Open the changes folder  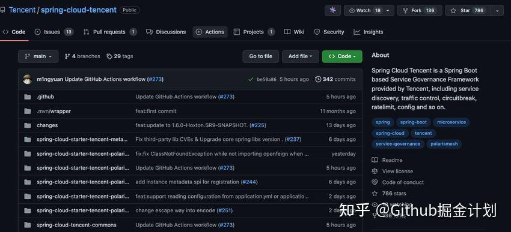[47, 125]
